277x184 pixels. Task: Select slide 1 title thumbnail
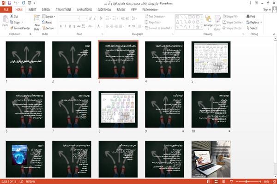[x=25, y=59]
